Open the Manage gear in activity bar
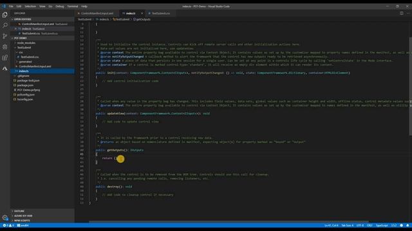The image size is (412, 231). 5,218
